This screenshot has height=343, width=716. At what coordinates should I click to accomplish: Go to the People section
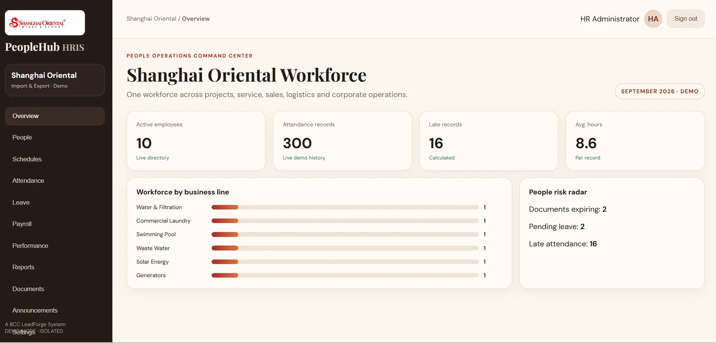click(x=55, y=137)
